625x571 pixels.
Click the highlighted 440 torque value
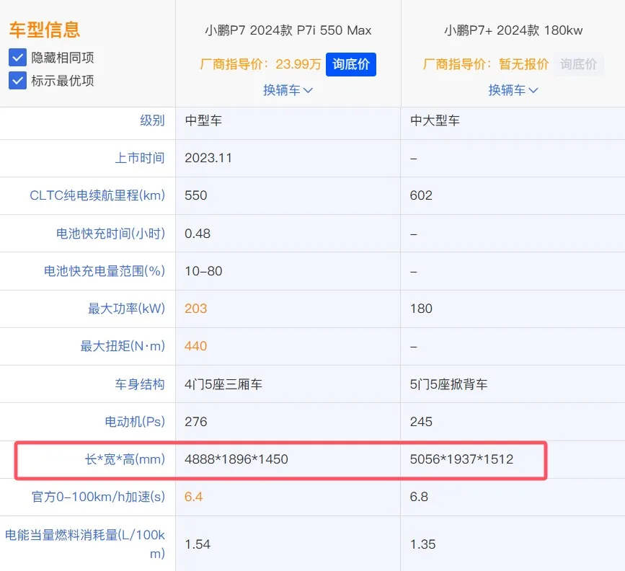(195, 346)
